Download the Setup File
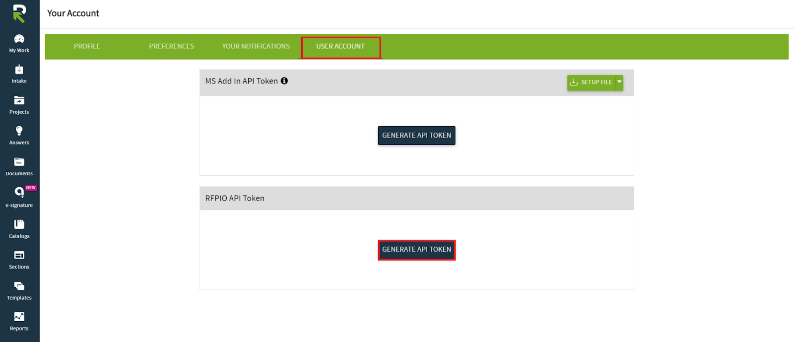Image resolution: width=794 pixels, height=342 pixels. pos(592,82)
